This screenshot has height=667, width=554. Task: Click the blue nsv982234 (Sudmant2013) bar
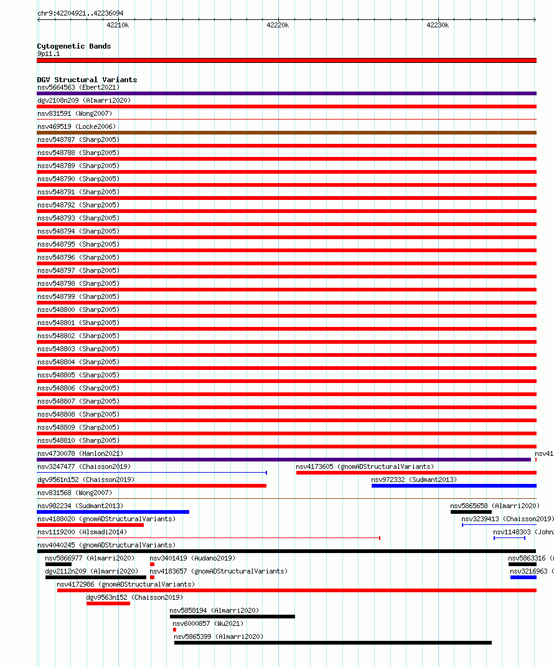click(x=113, y=512)
